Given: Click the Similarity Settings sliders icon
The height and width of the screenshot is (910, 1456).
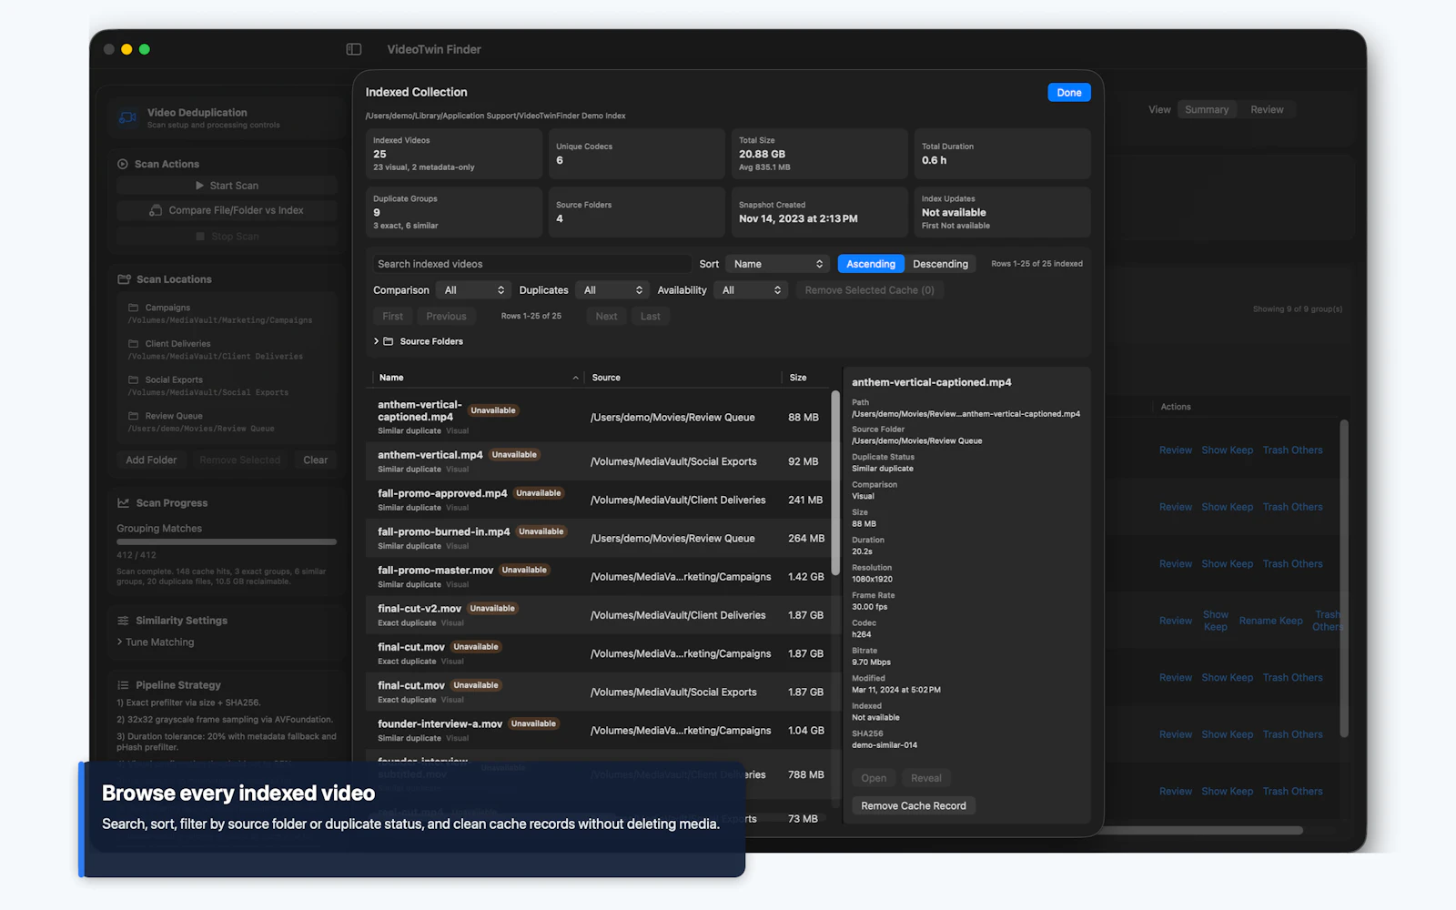Looking at the screenshot, I should pos(123,621).
